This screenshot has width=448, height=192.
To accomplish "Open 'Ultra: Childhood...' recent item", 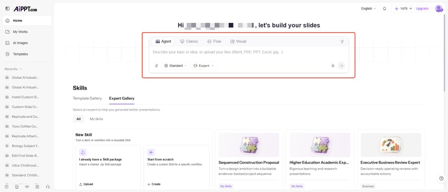I will coord(25,165).
